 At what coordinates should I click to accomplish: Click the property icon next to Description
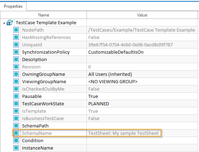click(16, 60)
